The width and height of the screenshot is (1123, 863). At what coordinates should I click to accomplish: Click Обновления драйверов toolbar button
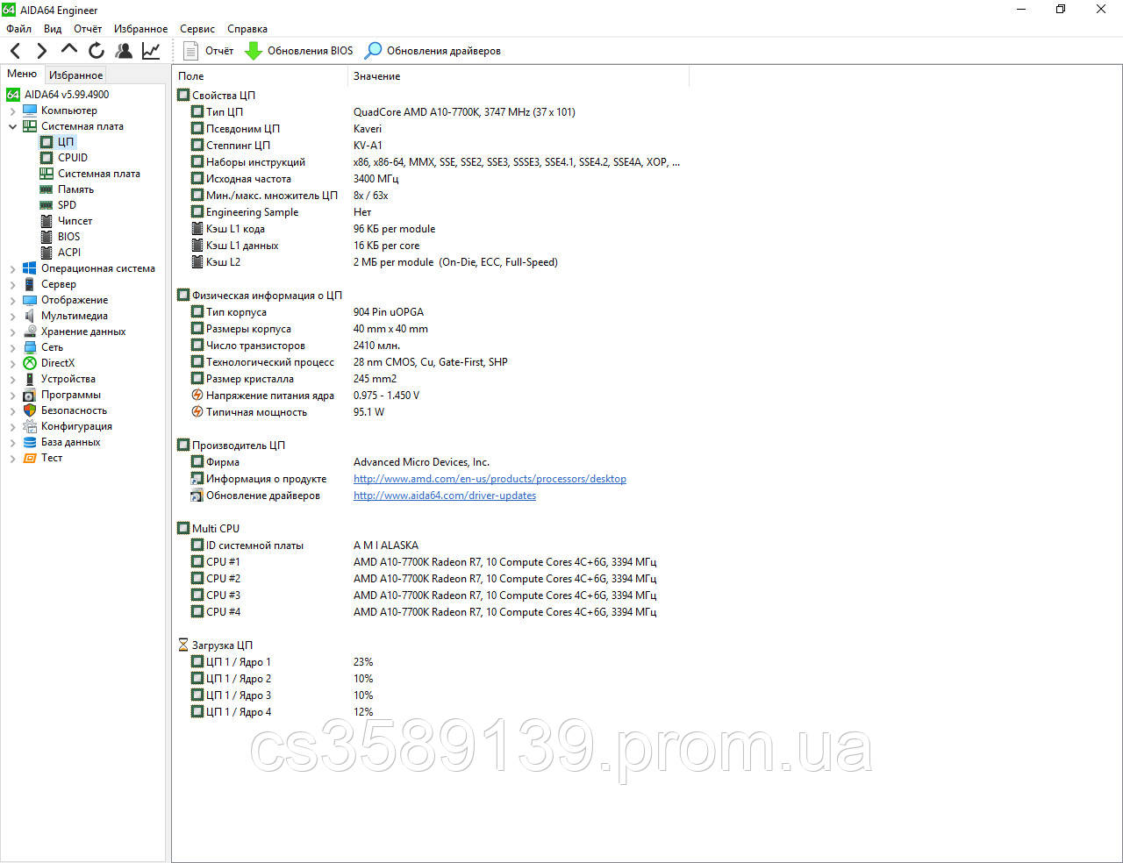433,51
